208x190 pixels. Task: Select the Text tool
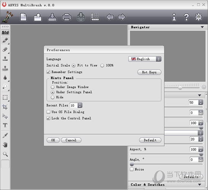click(5, 125)
